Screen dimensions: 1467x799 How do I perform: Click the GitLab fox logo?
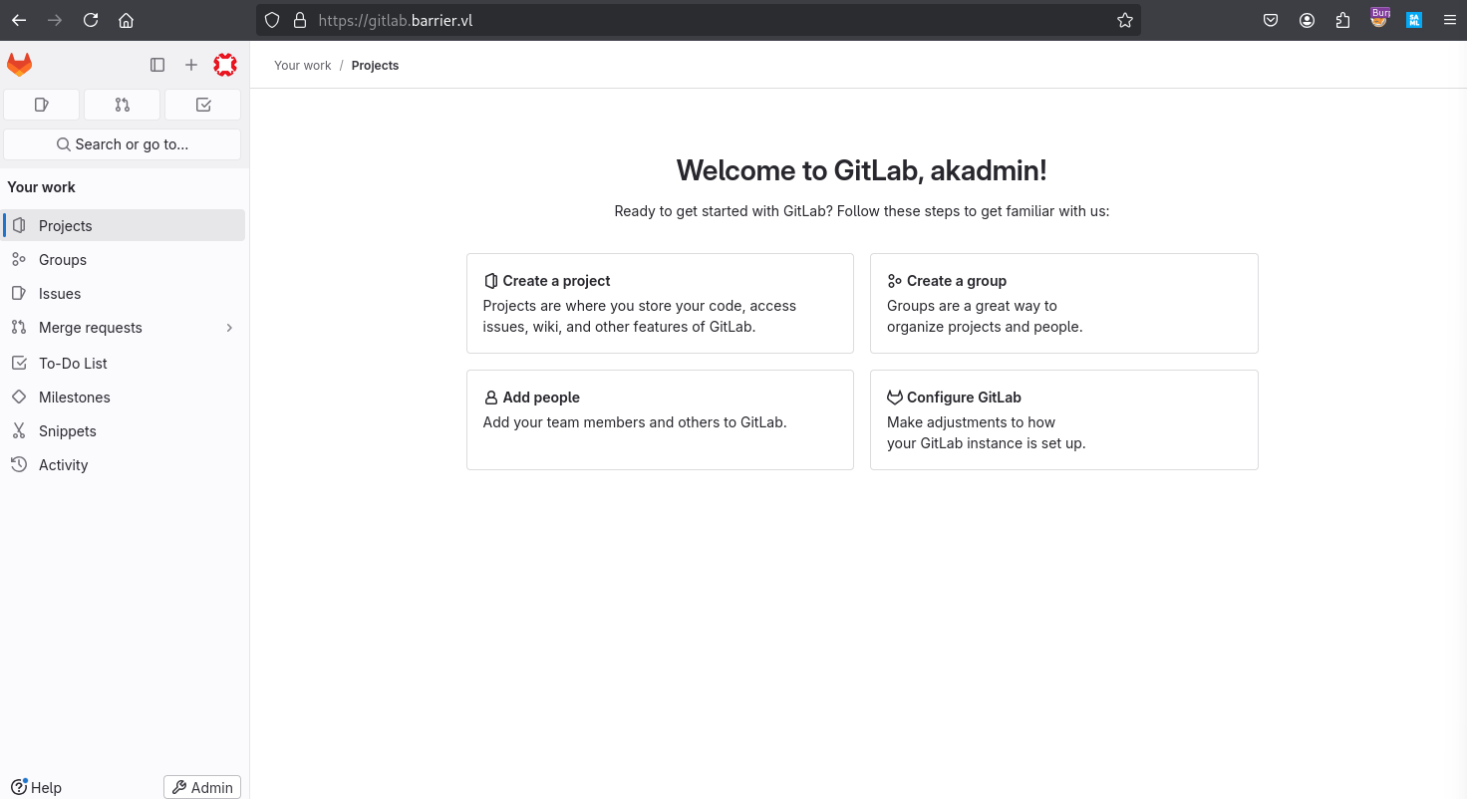[x=20, y=65]
